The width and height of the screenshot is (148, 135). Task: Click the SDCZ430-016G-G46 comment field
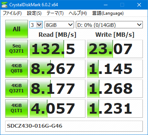pos(74,126)
